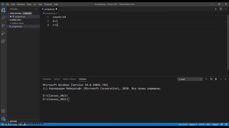Open the Run and Debug view
The height and width of the screenshot is (128, 229).
(x=3, y=33)
